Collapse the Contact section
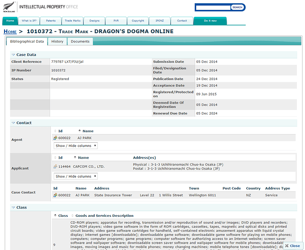Screen dimensions: 305x250 [13, 123]
